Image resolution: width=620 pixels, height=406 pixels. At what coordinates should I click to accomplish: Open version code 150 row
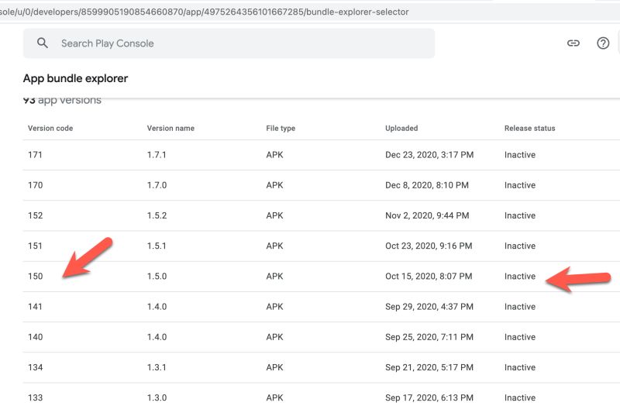click(x=321, y=277)
